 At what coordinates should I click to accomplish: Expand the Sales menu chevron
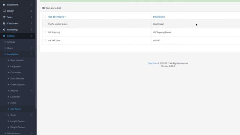[32, 17]
